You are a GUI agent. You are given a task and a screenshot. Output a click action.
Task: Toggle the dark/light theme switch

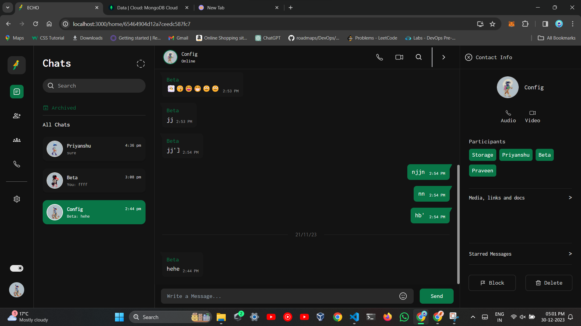click(x=17, y=268)
